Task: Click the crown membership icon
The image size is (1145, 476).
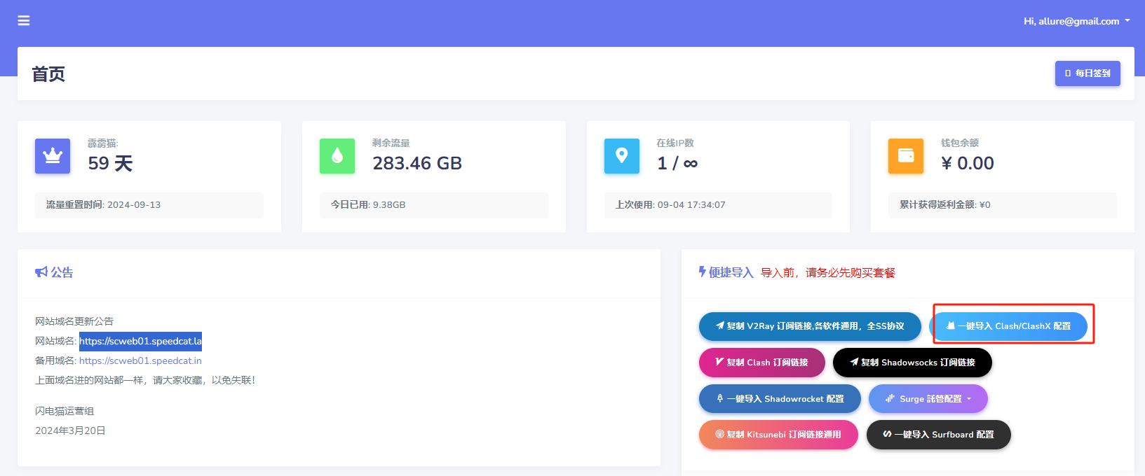Action: pyautogui.click(x=53, y=156)
